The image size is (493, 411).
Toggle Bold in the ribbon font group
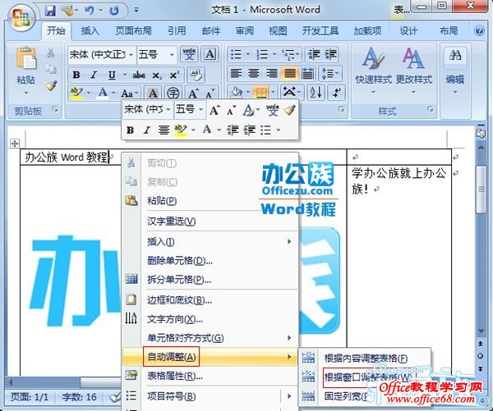[x=76, y=75]
